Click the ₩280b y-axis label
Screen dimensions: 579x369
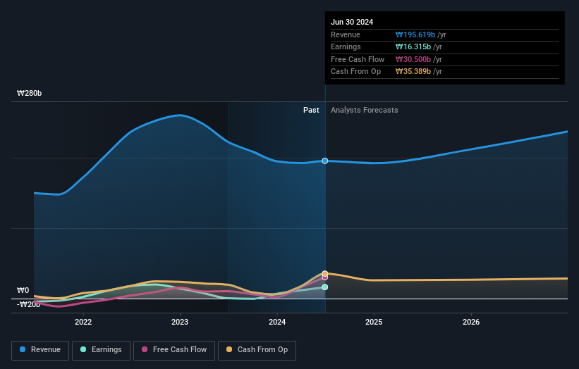click(x=29, y=93)
